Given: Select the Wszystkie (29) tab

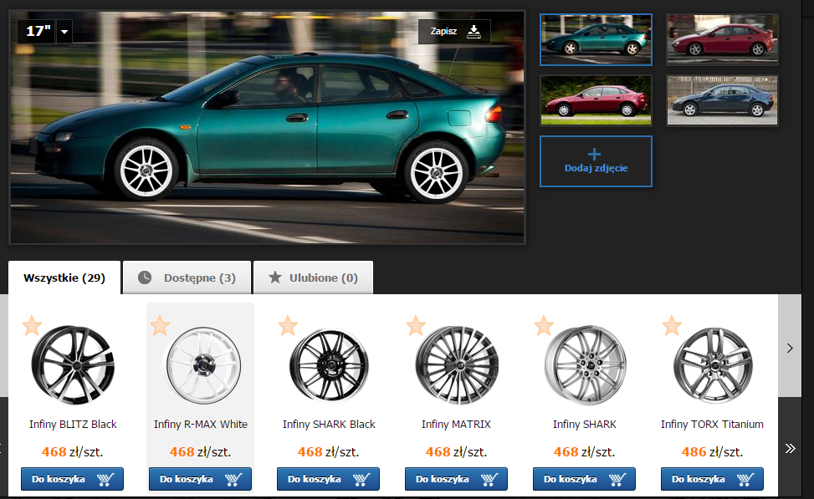Looking at the screenshot, I should point(64,278).
